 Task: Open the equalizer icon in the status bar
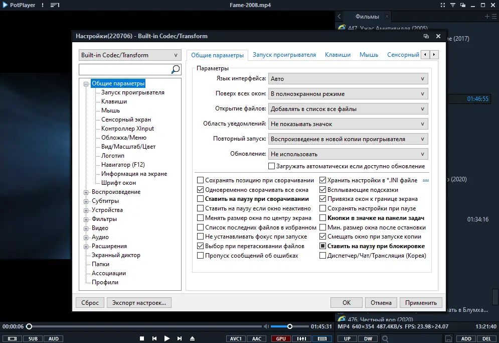click(301, 338)
